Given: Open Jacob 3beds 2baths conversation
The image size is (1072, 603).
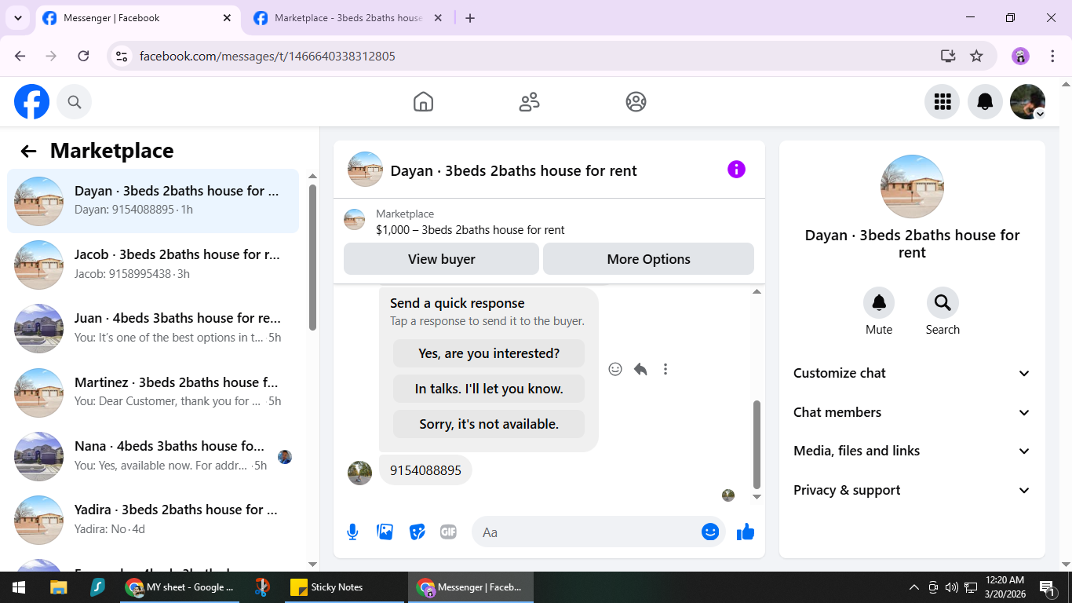Looking at the screenshot, I should click(x=153, y=265).
